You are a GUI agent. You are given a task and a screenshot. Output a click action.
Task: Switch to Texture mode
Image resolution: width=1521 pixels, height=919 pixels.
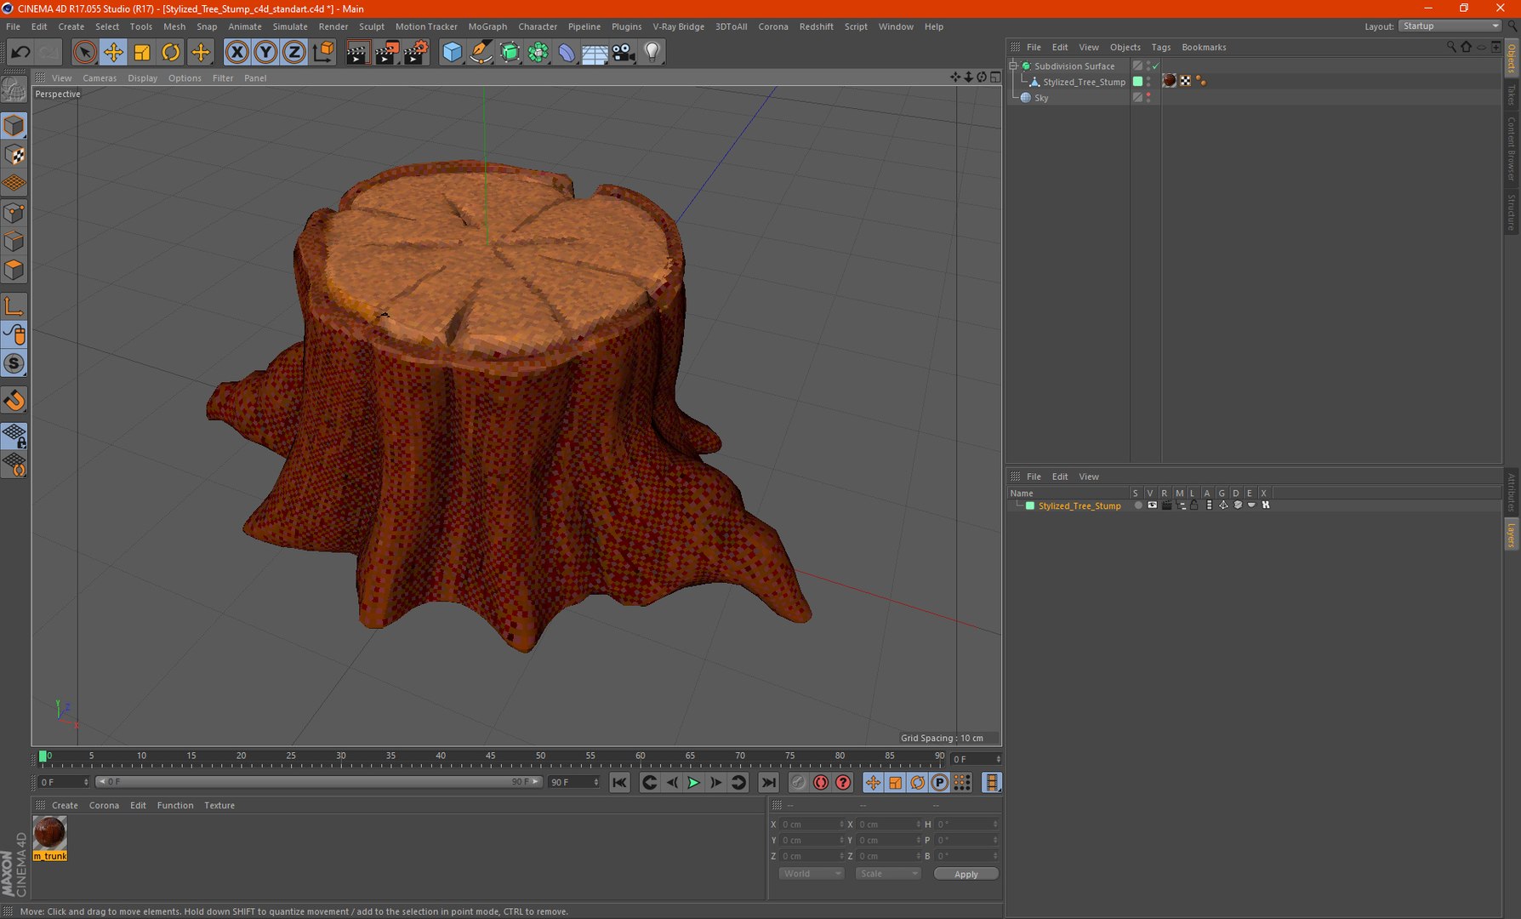tap(14, 155)
